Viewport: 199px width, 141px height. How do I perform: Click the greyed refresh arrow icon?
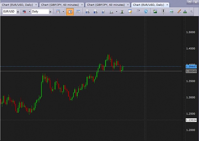[138, 11]
